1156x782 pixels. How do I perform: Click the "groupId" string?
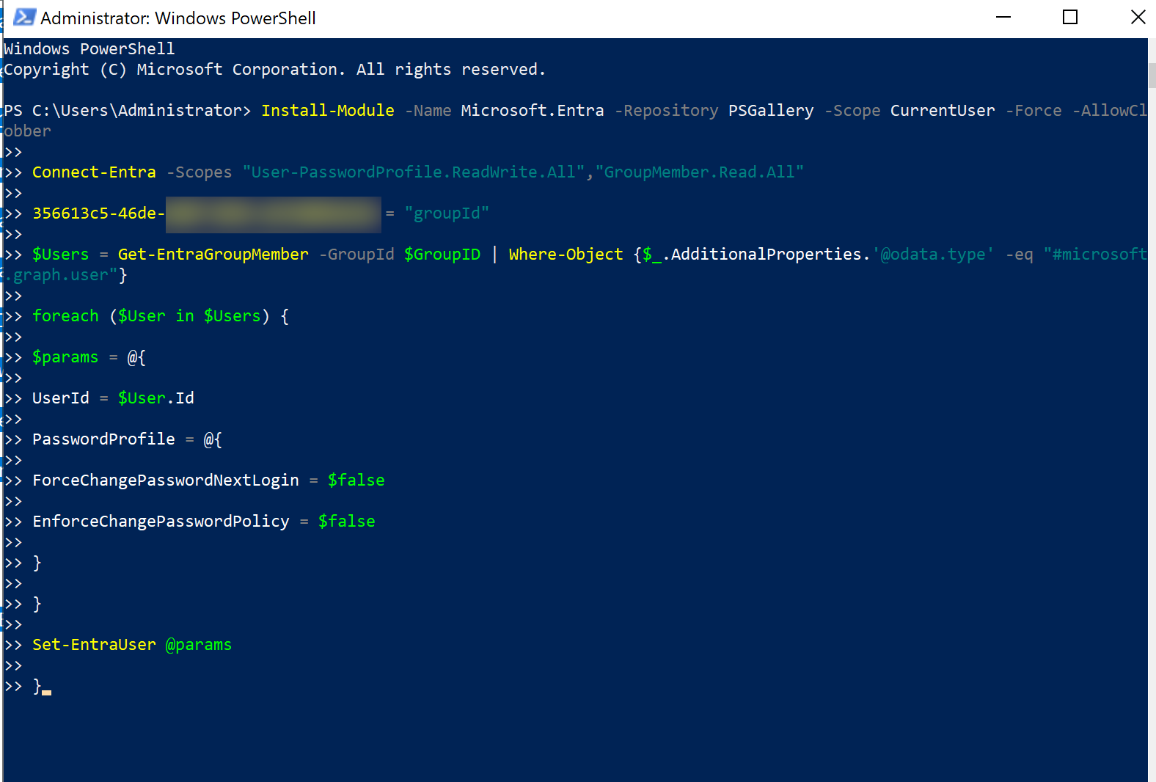[447, 213]
